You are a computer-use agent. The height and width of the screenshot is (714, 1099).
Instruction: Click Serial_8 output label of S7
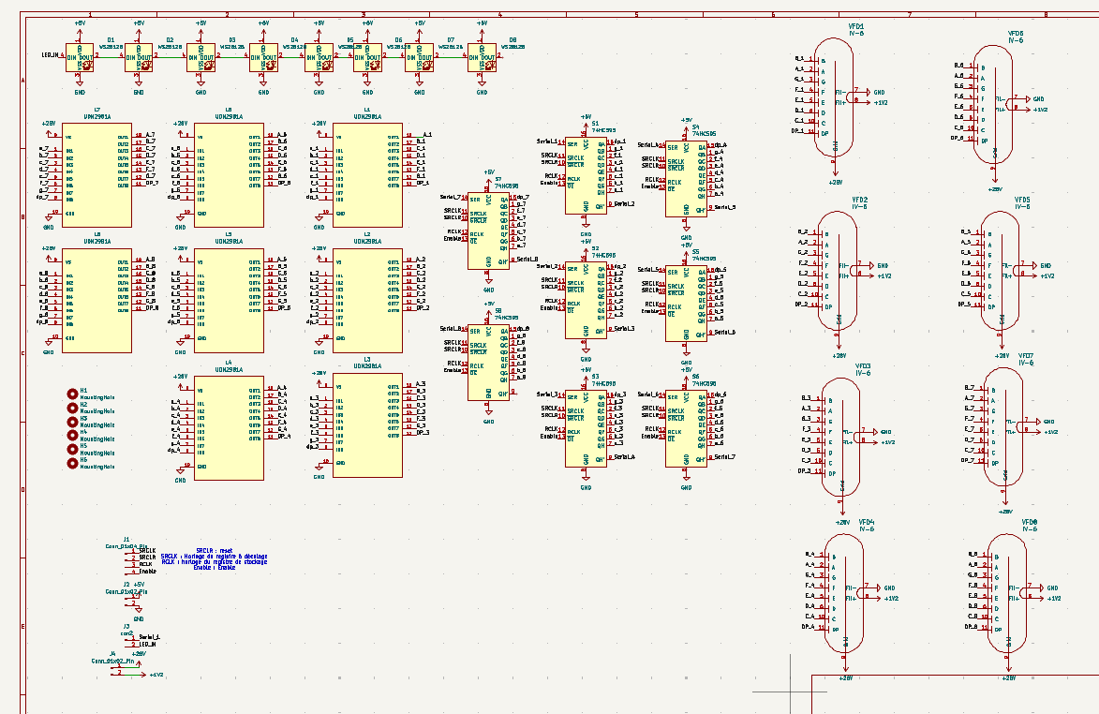click(x=527, y=259)
